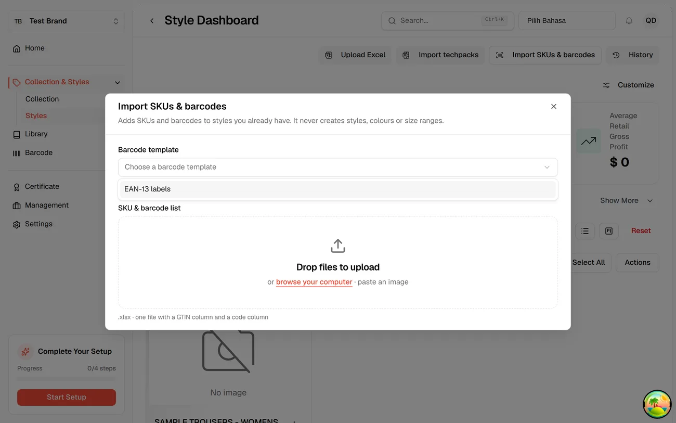This screenshot has height=423, width=676.
Task: Expand Show More section
Action: tap(627, 201)
